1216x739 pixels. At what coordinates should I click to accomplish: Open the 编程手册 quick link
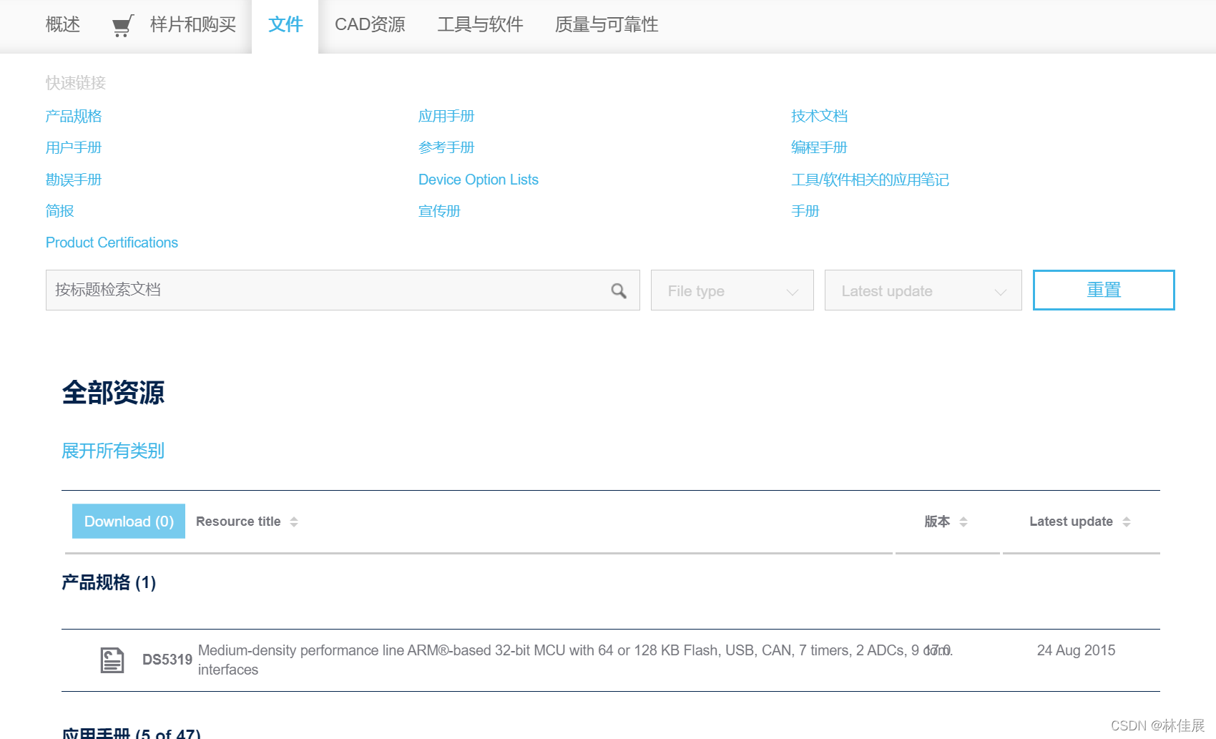(819, 147)
